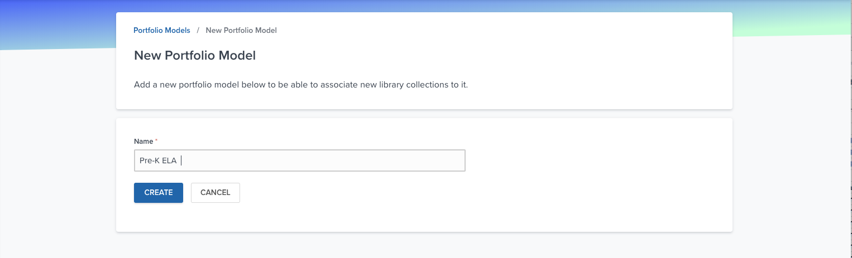The width and height of the screenshot is (852, 258).
Task: Click the breadcrumb slash separator
Action: 198,30
